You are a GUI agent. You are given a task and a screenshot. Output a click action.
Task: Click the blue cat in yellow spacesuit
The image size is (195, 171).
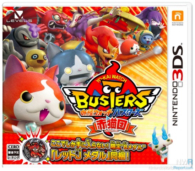(x=145, y=39)
